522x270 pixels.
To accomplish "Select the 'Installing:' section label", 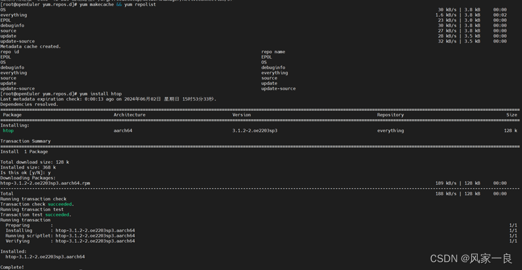I will coord(14,125).
